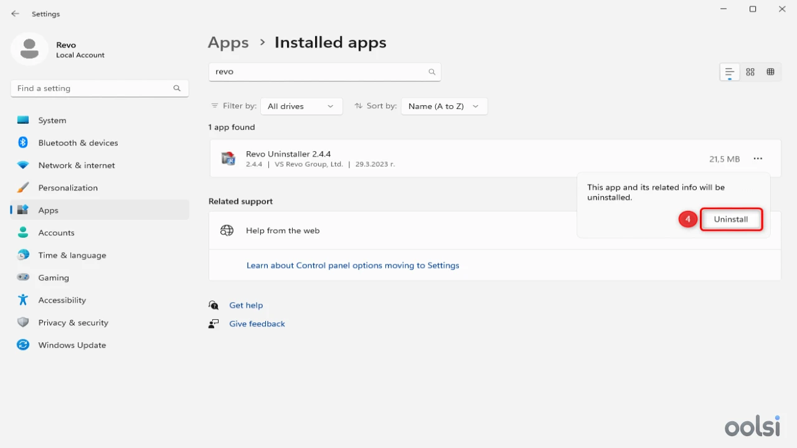Open the Revo user avatar profile
Image resolution: width=797 pixels, height=448 pixels.
pyautogui.click(x=29, y=49)
